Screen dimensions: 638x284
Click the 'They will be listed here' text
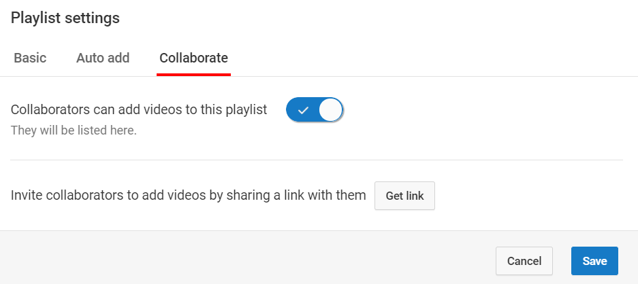[x=74, y=130]
